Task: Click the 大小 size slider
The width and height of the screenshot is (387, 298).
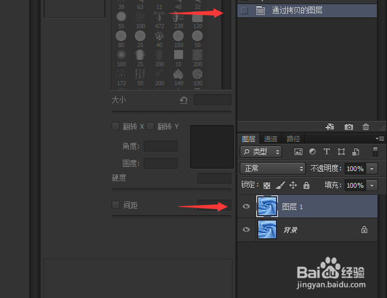Action: (171, 112)
